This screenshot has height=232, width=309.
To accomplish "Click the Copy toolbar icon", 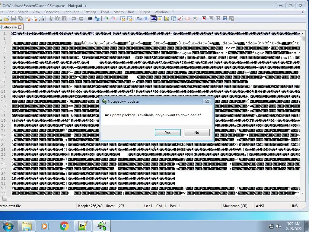I will pos(58,18).
